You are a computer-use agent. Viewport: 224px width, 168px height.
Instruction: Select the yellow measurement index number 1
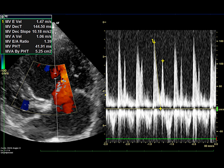pos(3,22)
